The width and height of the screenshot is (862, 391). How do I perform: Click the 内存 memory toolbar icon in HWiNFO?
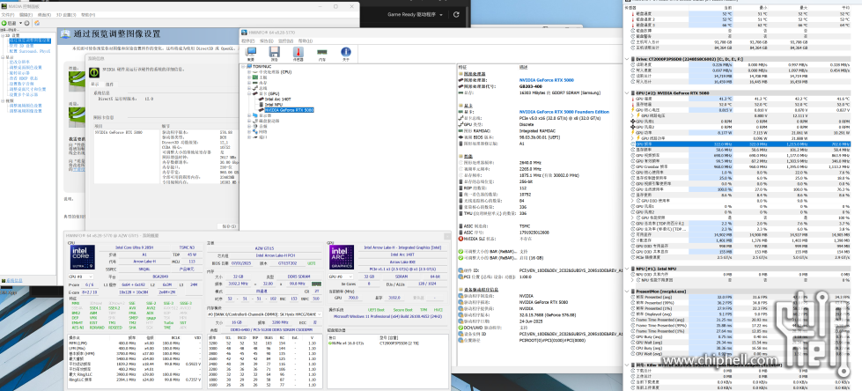click(x=322, y=52)
